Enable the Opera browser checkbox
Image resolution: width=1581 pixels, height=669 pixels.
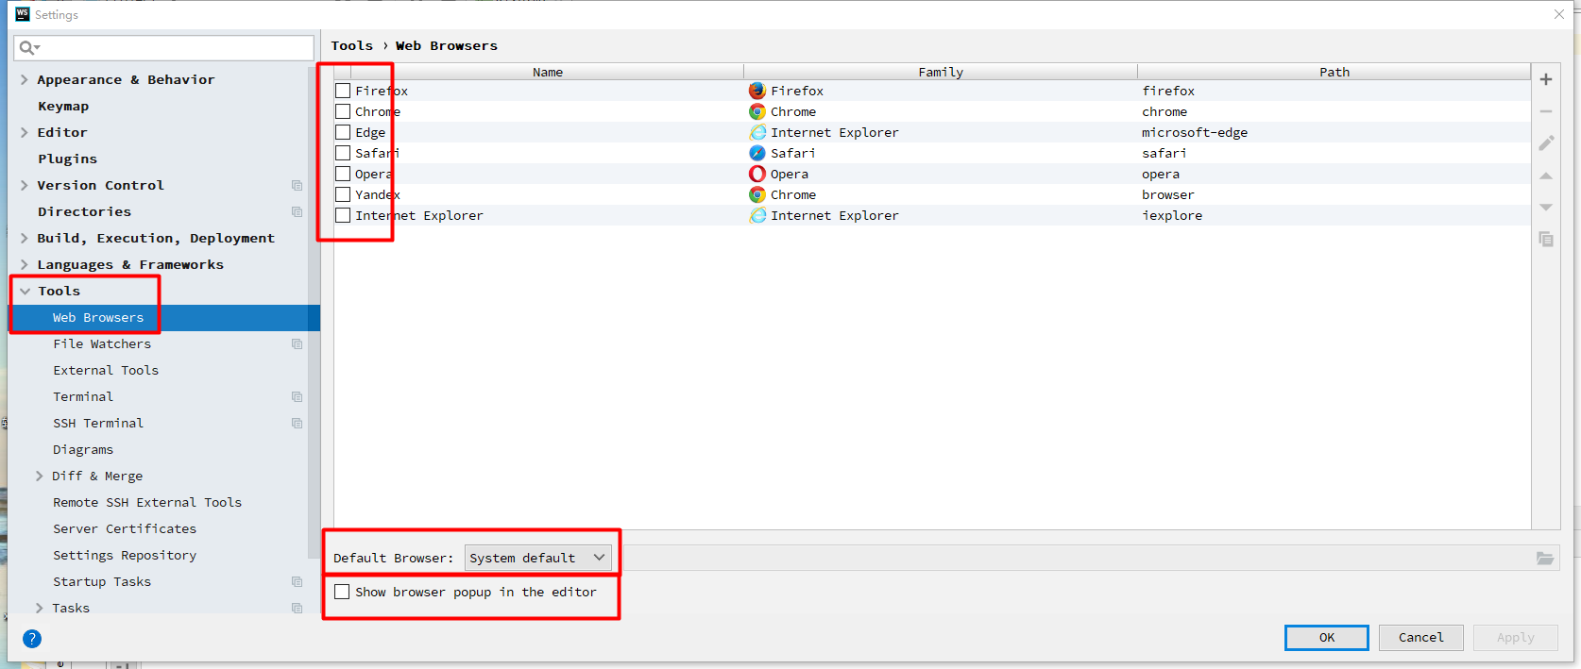click(343, 174)
